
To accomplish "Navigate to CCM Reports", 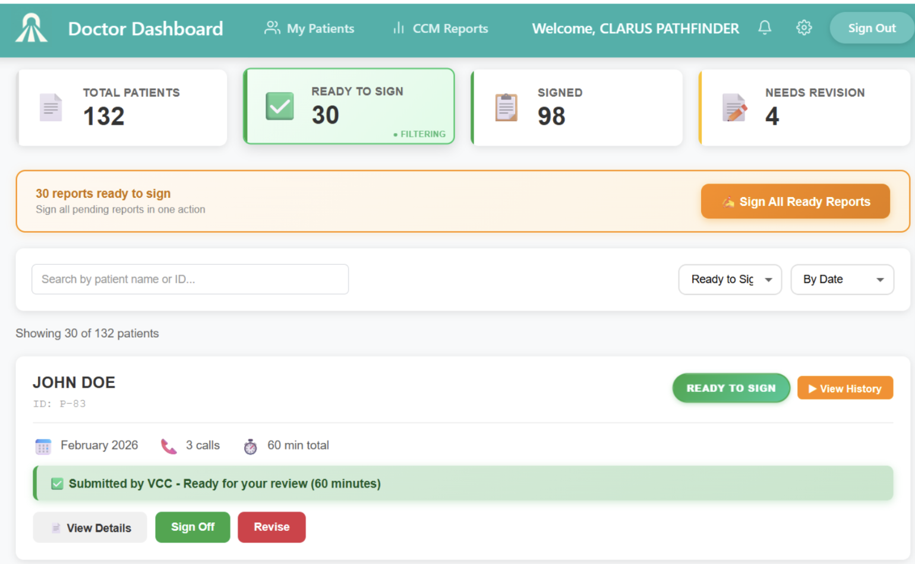I will [x=439, y=28].
